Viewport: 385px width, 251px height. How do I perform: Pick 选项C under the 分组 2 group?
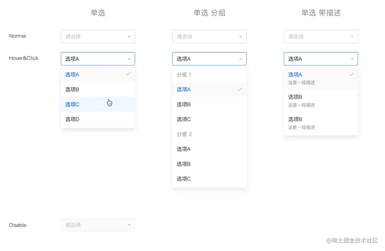pyautogui.click(x=184, y=179)
